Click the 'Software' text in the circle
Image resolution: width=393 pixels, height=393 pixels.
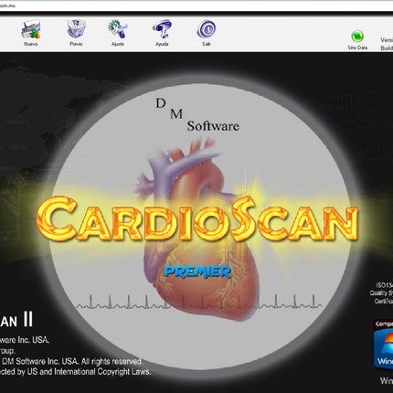[213, 126]
